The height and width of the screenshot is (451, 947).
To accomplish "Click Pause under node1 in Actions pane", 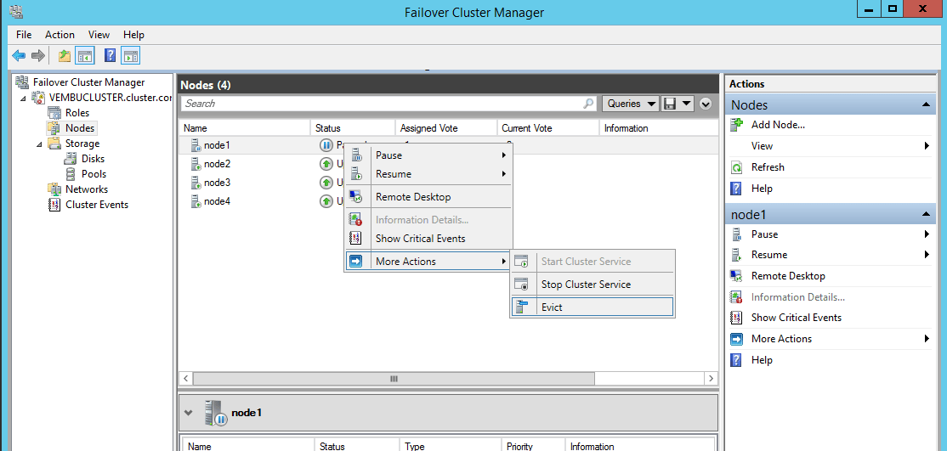I will [x=764, y=234].
